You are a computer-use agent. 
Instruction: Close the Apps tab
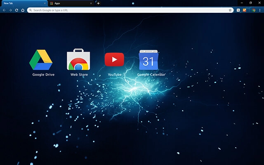pos(91,3)
